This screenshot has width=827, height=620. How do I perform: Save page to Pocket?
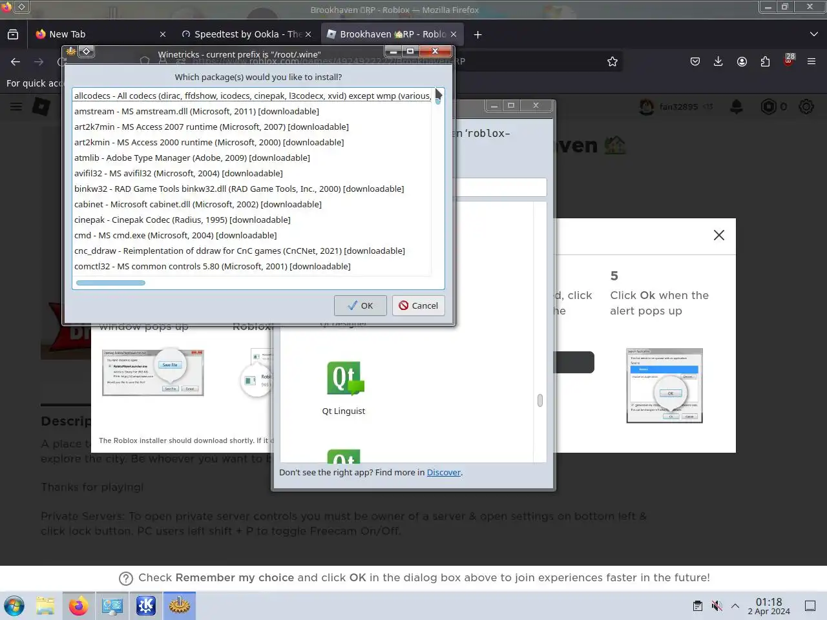(695, 61)
